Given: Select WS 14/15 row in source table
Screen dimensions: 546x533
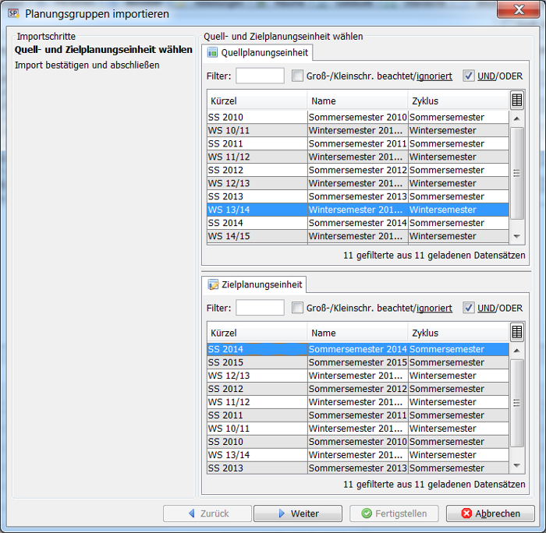Looking at the screenshot, I should click(x=358, y=236).
